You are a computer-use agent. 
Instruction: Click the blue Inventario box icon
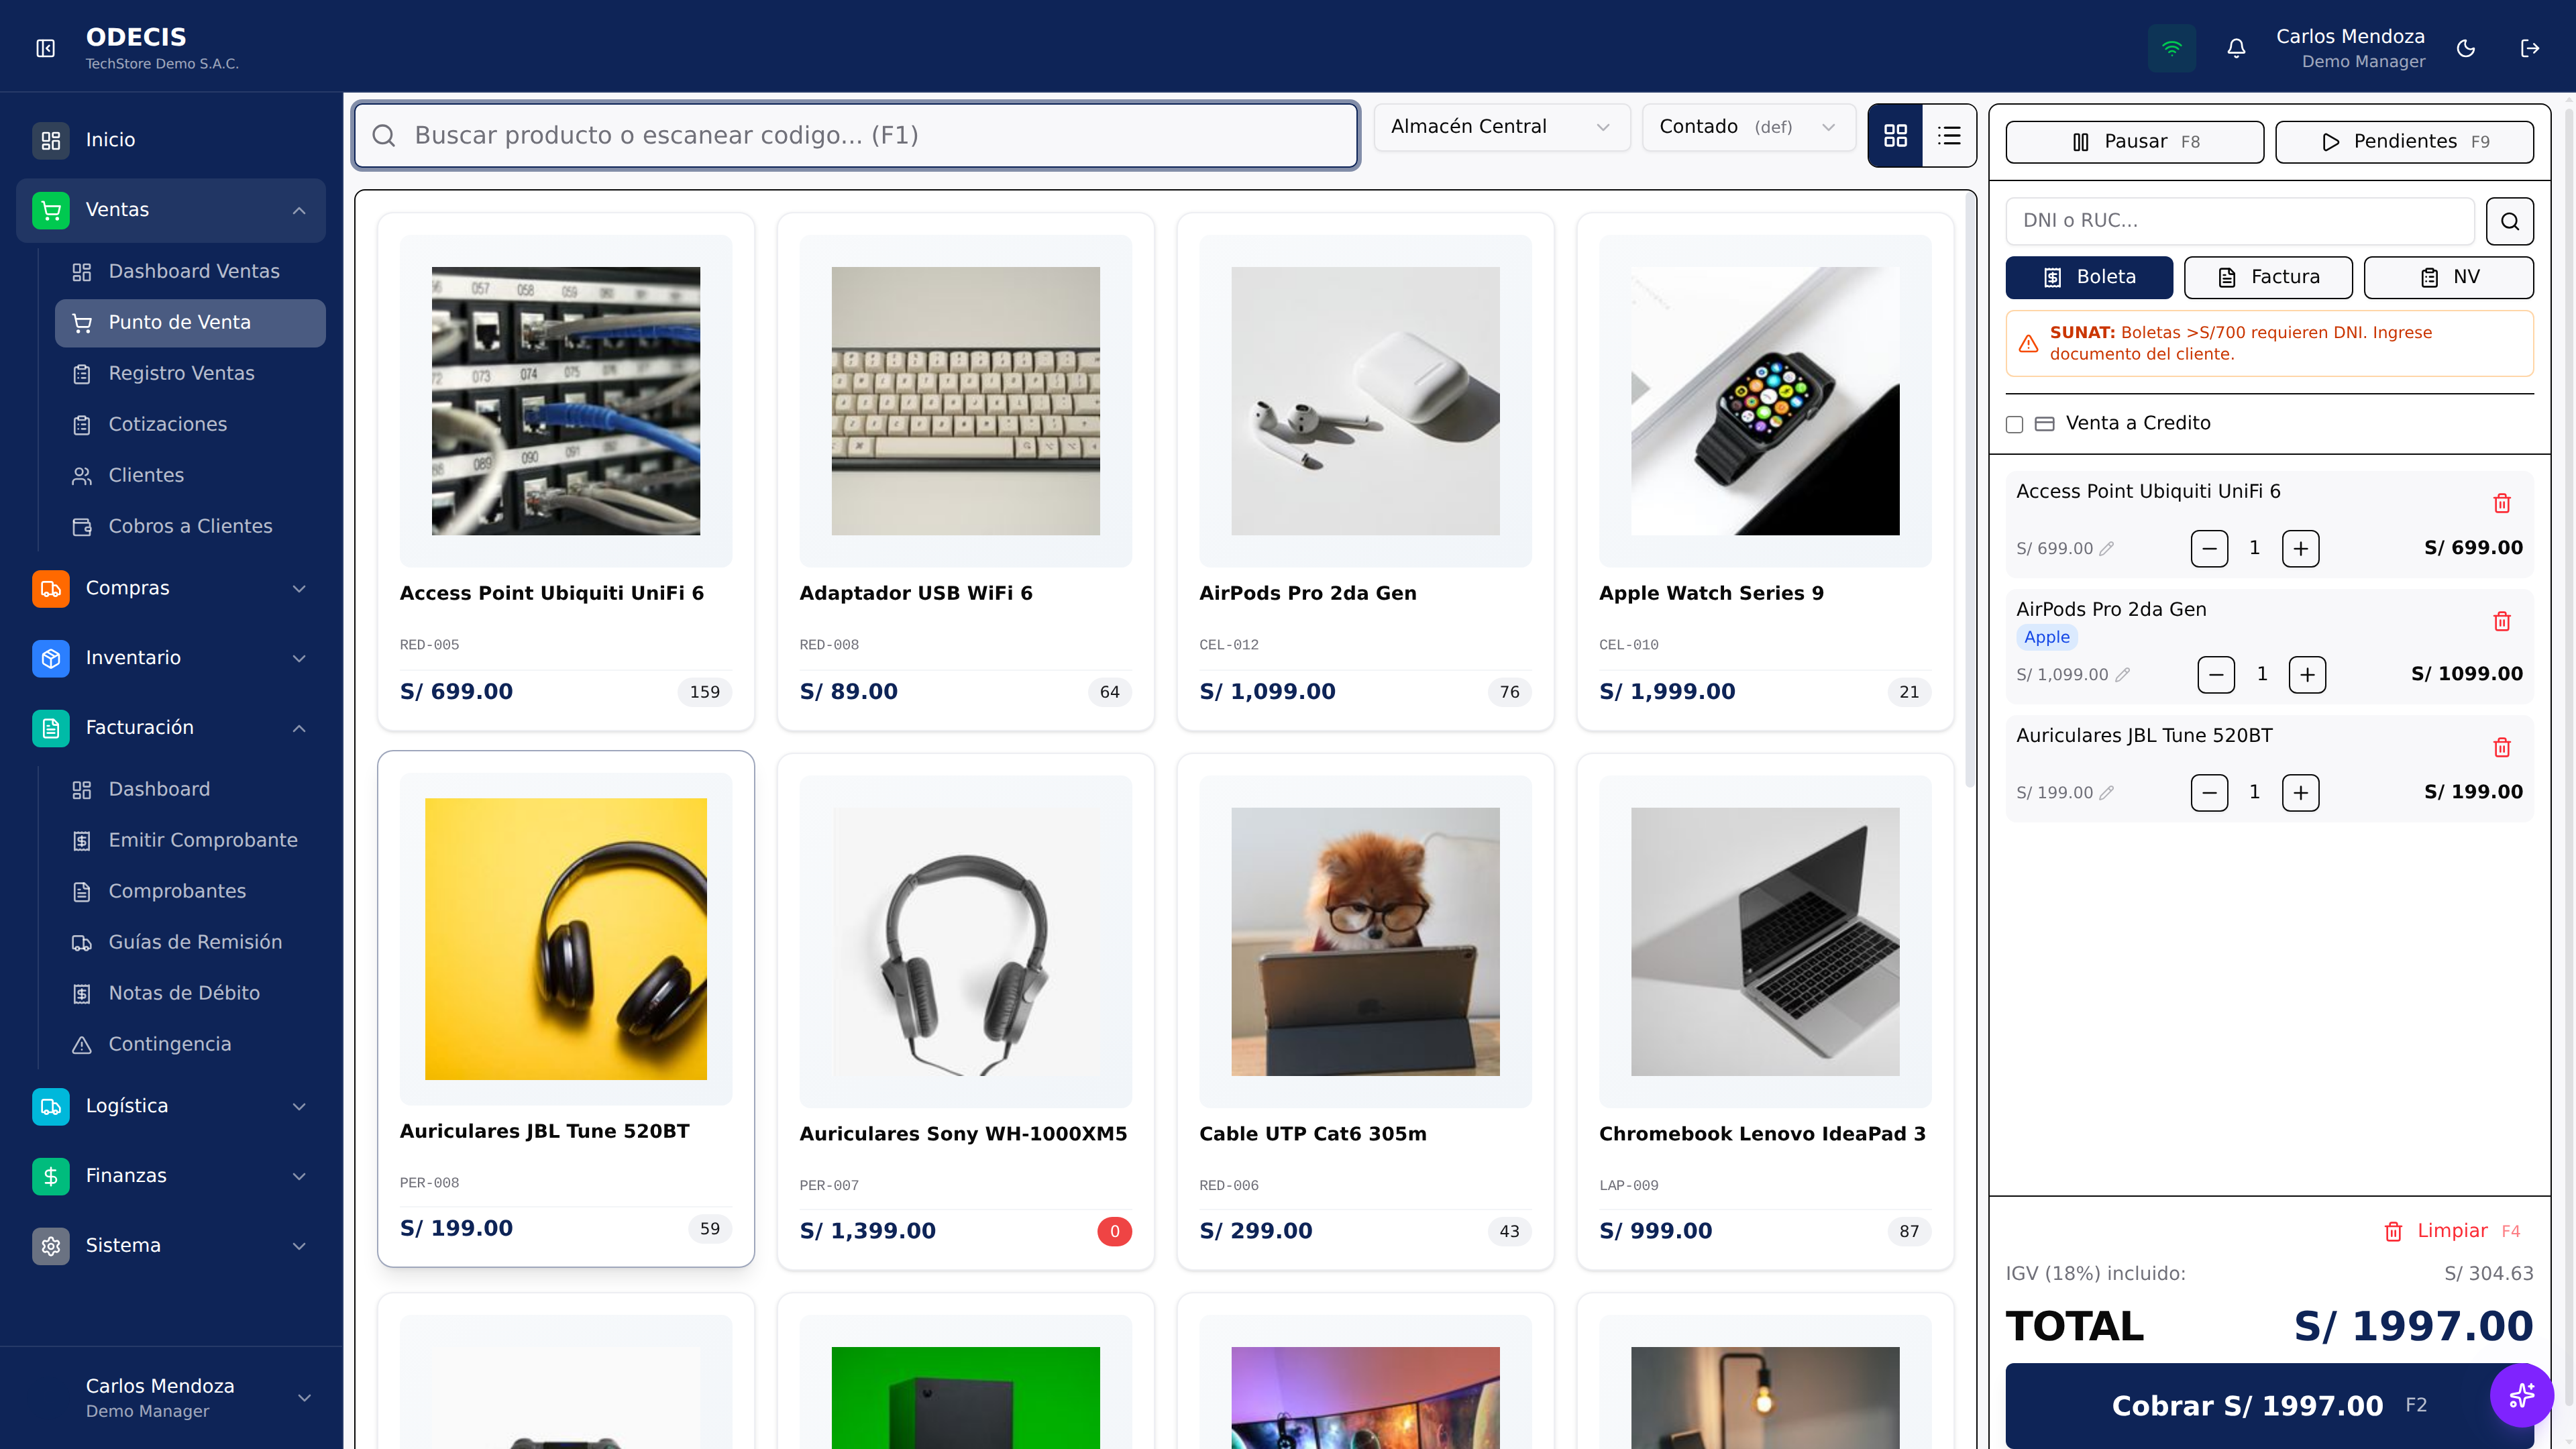(x=51, y=658)
